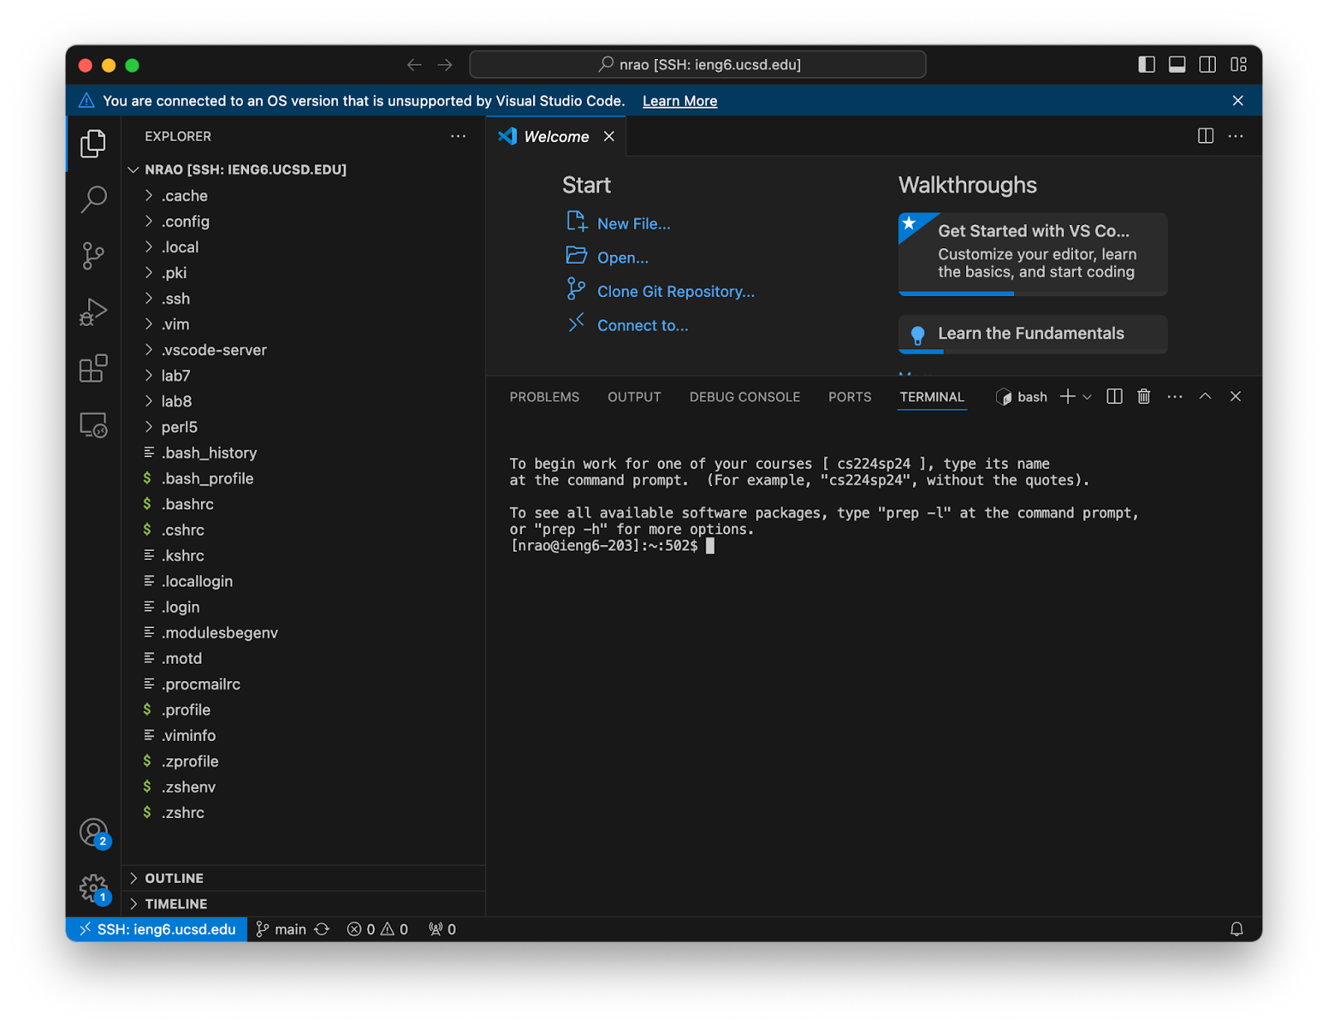1328x1028 pixels.
Task: Dismiss the unsupported OS banner
Action: point(1238,100)
